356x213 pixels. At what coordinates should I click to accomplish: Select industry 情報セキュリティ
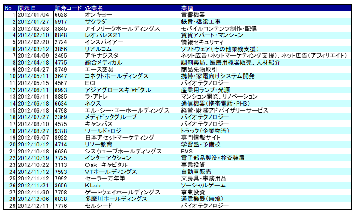point(202,42)
